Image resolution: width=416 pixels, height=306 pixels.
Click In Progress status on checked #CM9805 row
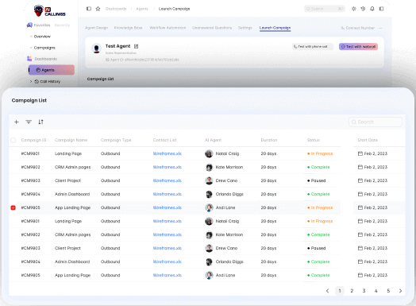pyautogui.click(x=320, y=207)
